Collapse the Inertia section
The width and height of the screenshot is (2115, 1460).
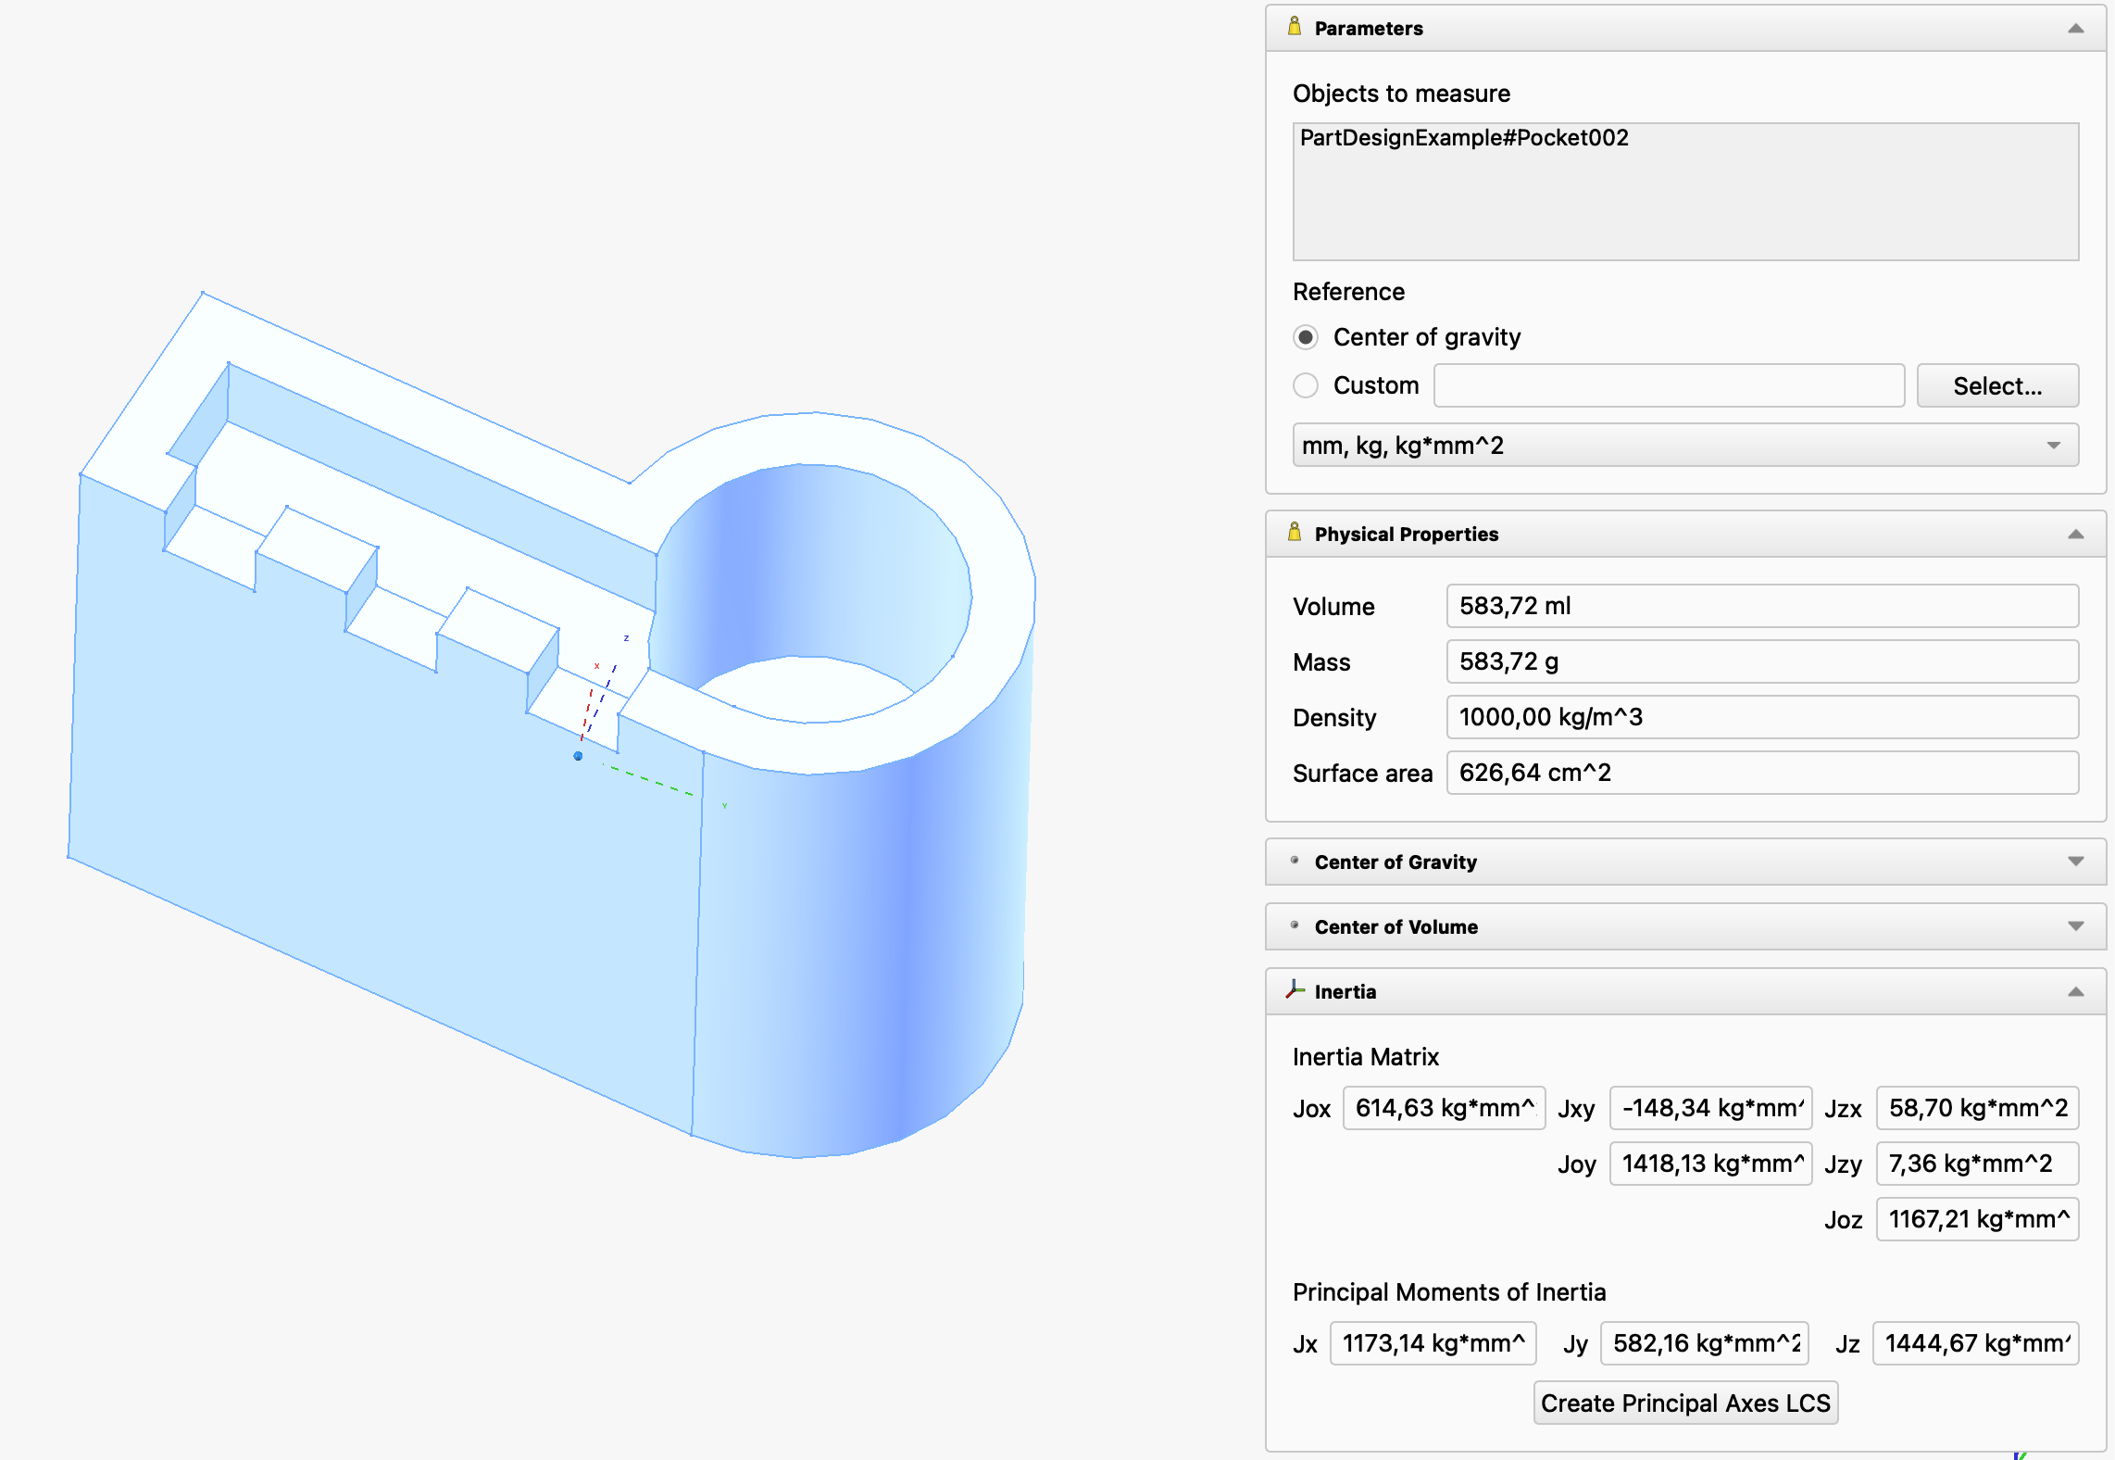point(2075,992)
